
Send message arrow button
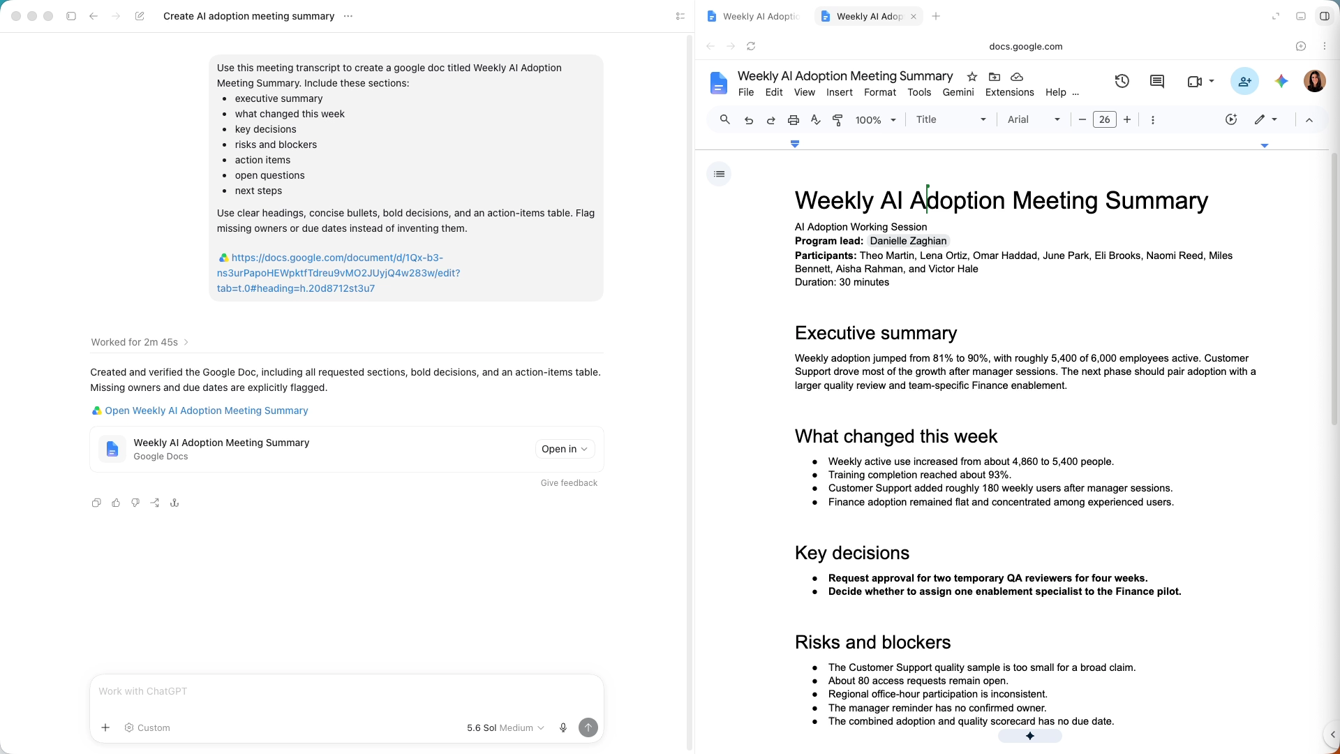[x=588, y=727]
